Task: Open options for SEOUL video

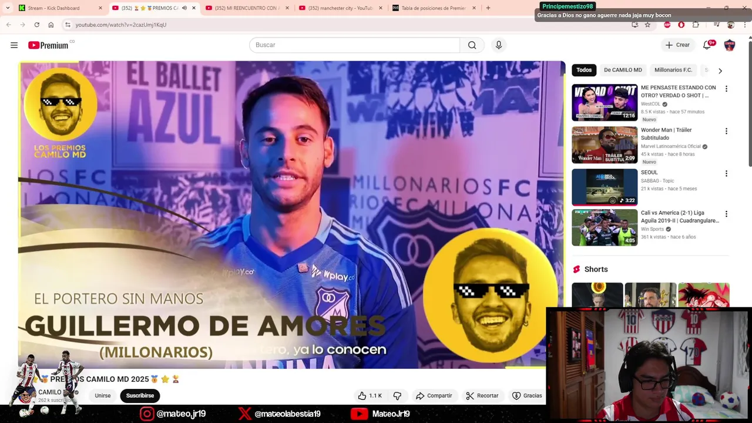Action: pos(726,173)
